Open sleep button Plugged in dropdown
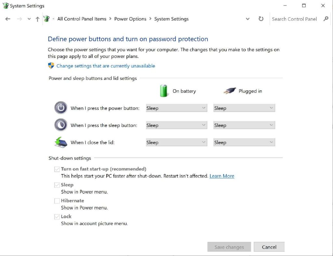This screenshot has height=256, width=333. click(x=244, y=125)
